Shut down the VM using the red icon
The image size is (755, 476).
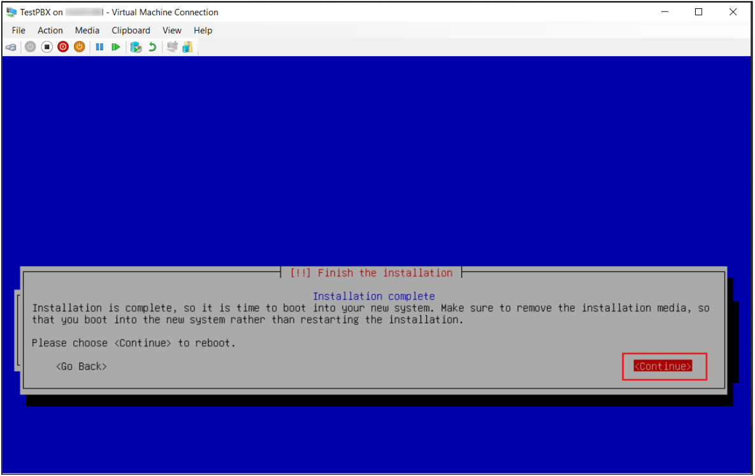coord(63,47)
